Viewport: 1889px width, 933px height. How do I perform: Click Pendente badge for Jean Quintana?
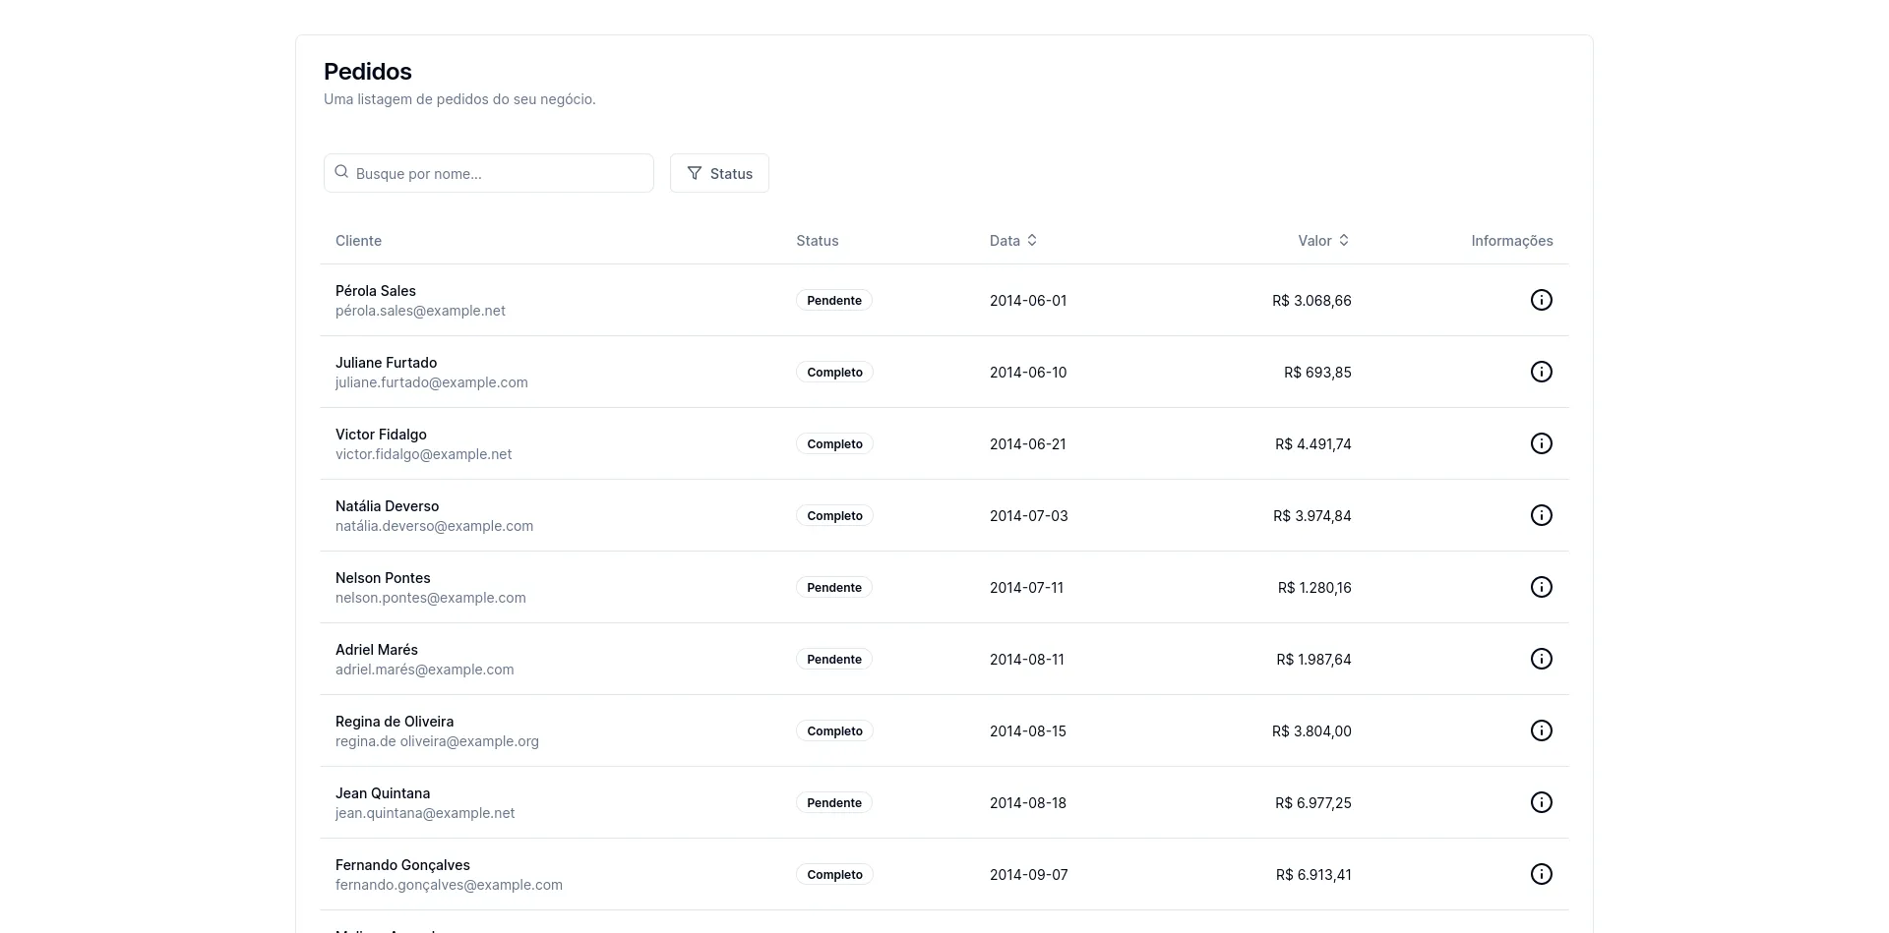(834, 803)
